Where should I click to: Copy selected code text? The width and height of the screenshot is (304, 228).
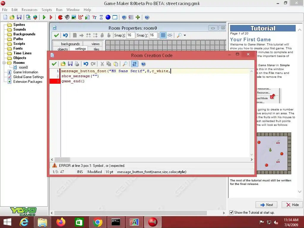109,64
